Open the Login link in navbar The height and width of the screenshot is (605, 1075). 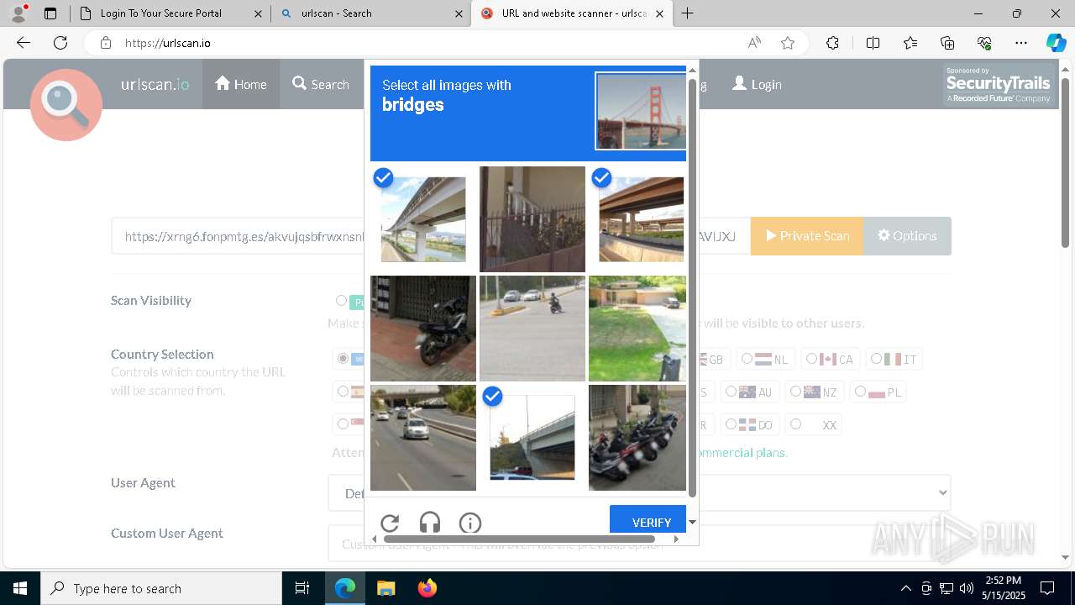coord(757,84)
